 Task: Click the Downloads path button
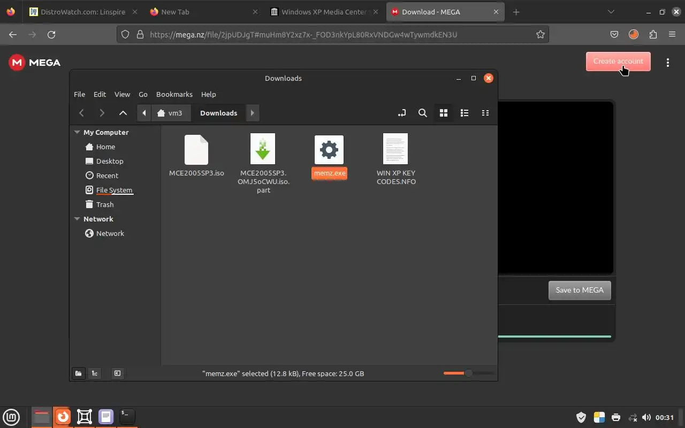[x=218, y=113]
